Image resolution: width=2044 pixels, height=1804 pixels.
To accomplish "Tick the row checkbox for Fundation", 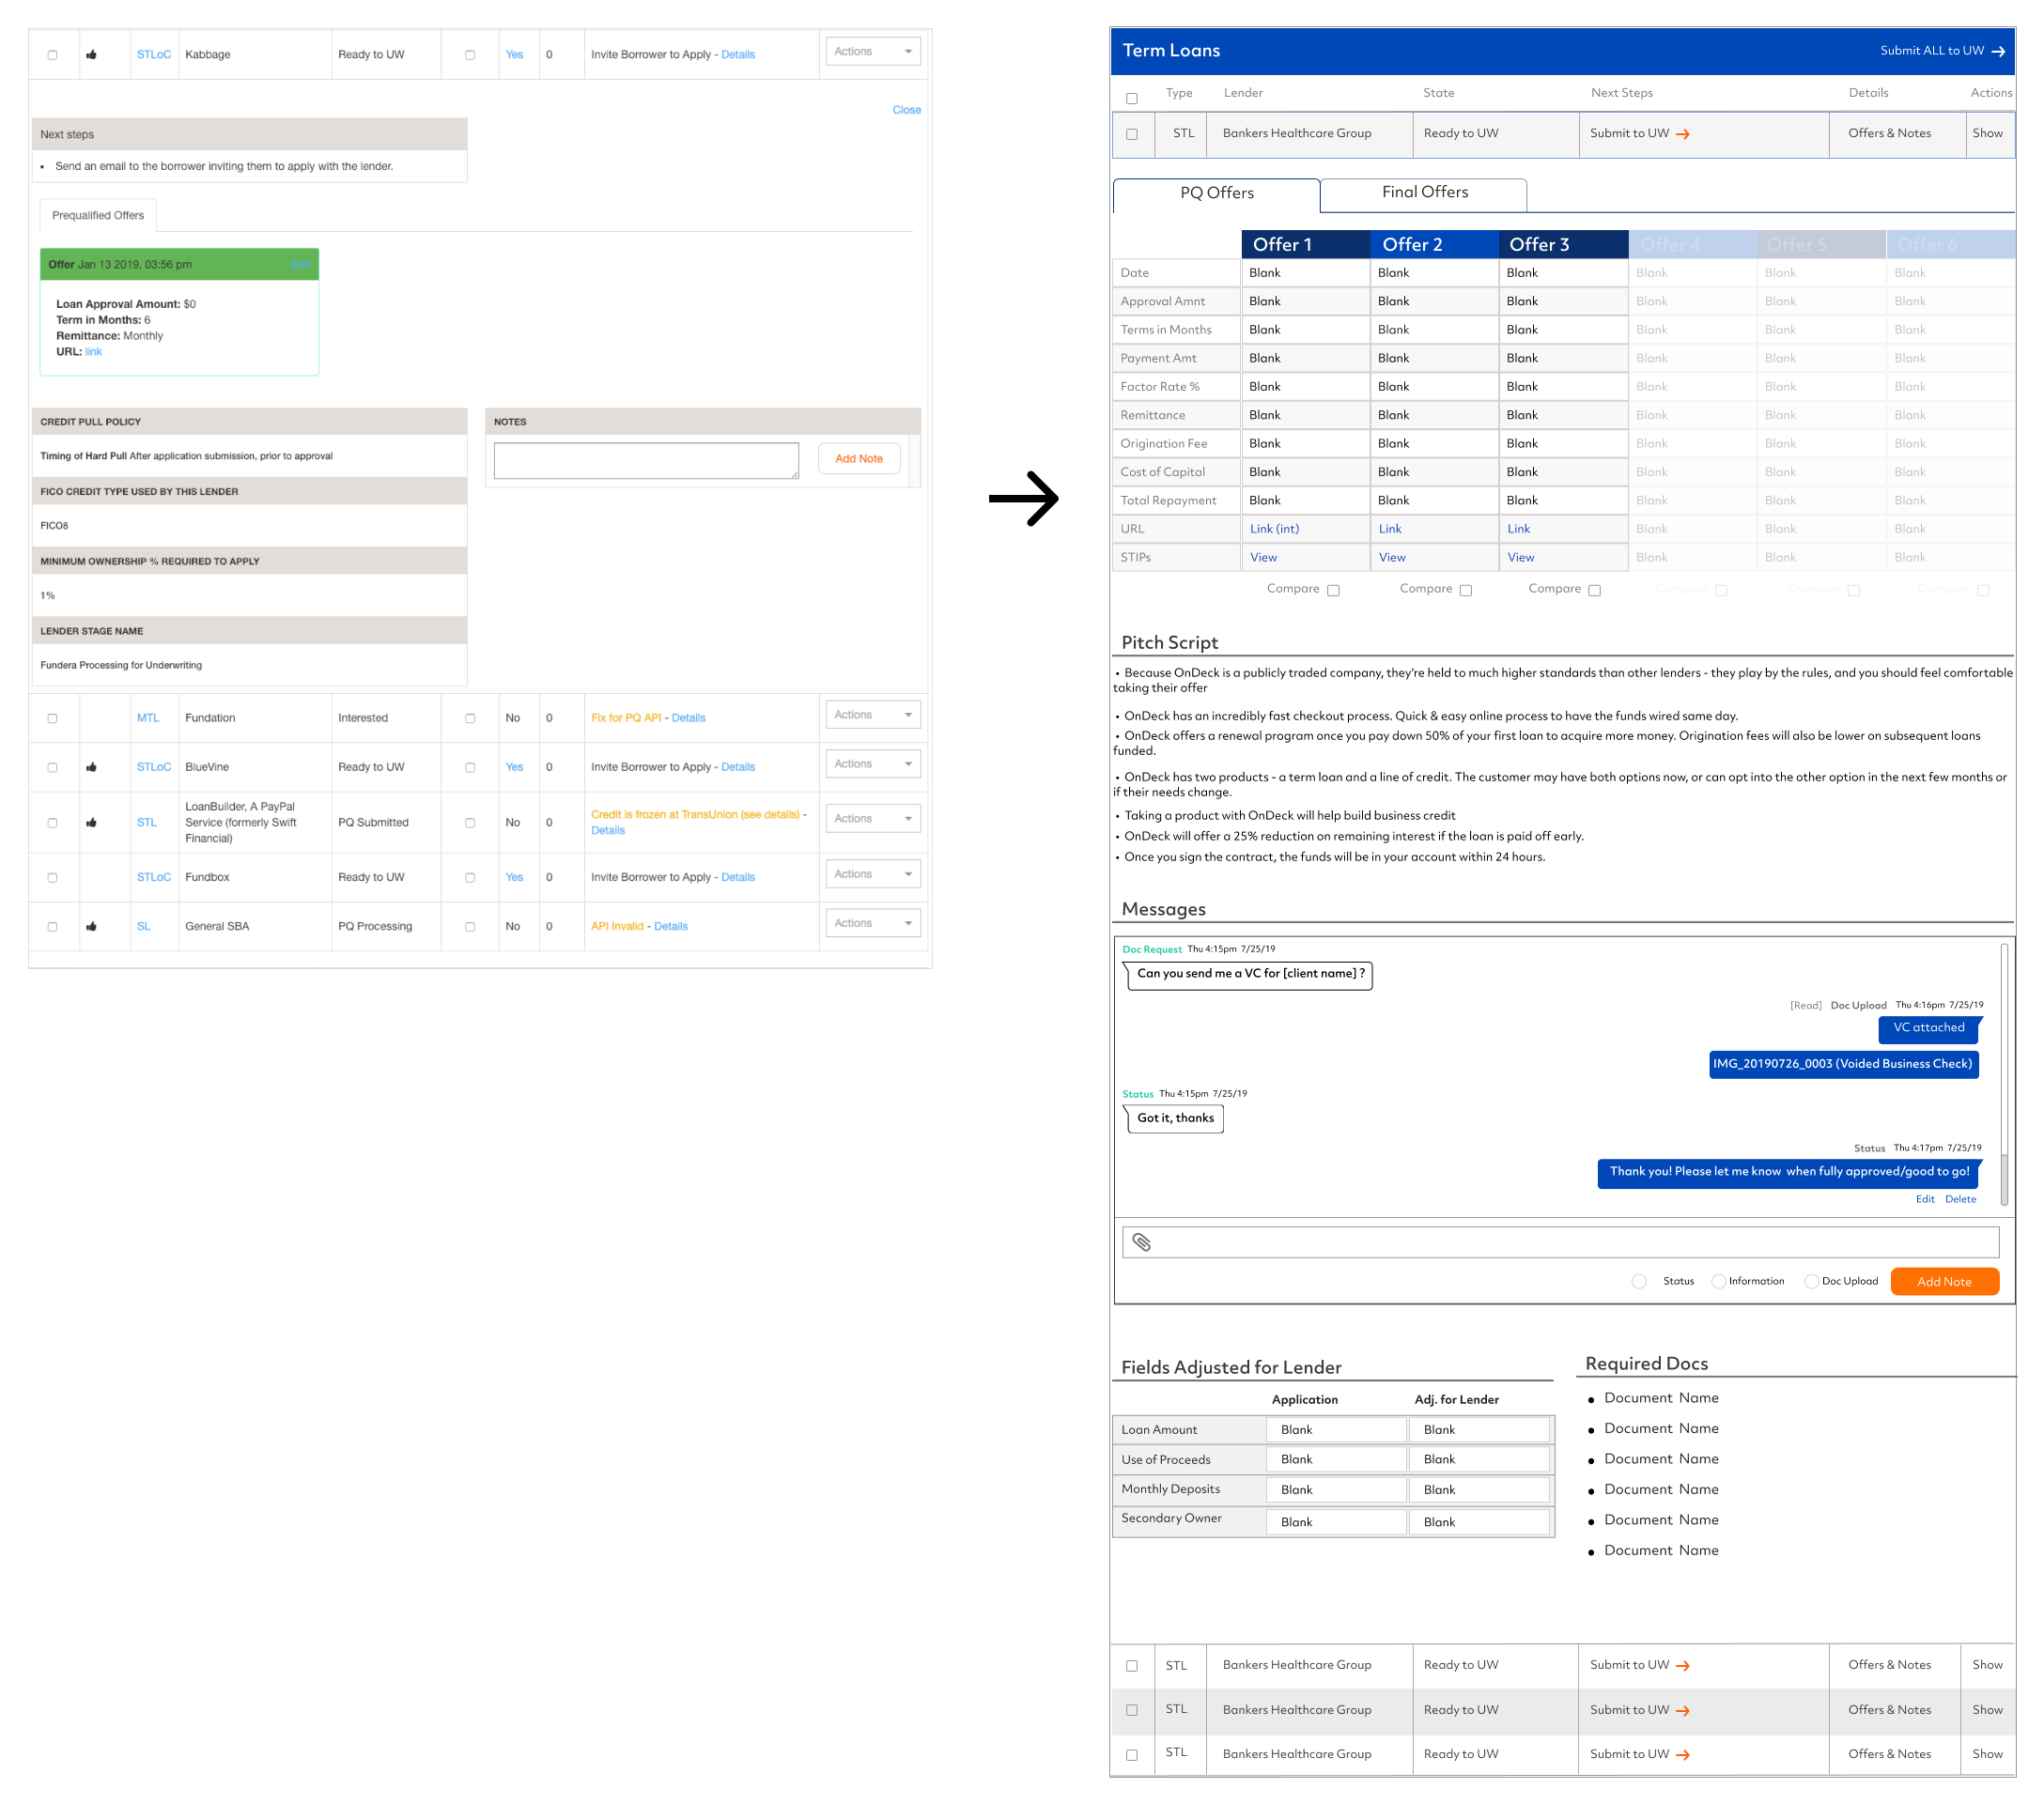I will coord(52,718).
